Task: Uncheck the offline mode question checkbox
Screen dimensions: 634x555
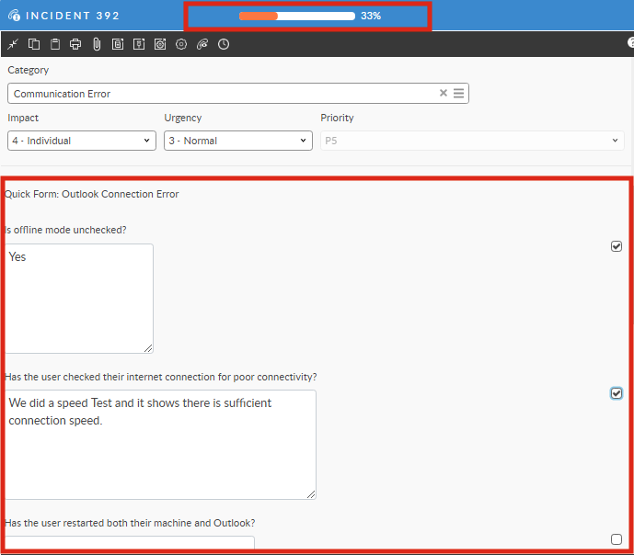Action: click(617, 246)
